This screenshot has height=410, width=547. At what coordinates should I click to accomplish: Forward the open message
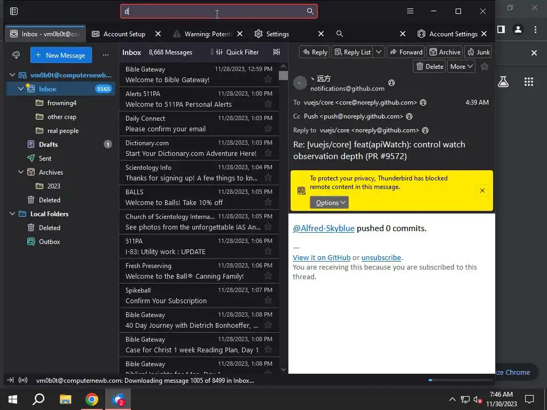[x=406, y=52]
